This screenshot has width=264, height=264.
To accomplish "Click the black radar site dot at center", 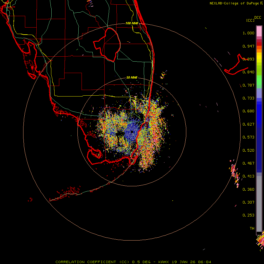I will coord(132,132).
